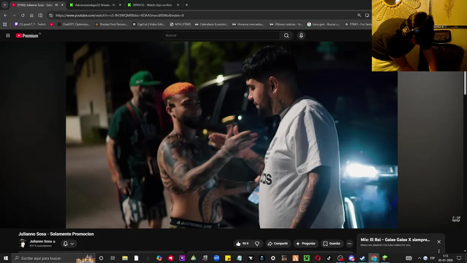Open the Discord taskbar icon
The image size is (467, 263).
click(352, 258)
